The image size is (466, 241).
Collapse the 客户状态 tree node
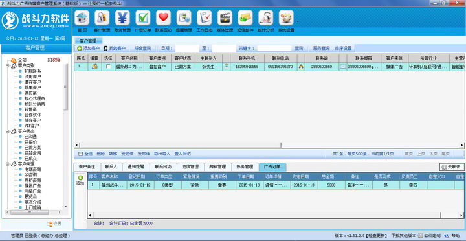[x=7, y=131]
